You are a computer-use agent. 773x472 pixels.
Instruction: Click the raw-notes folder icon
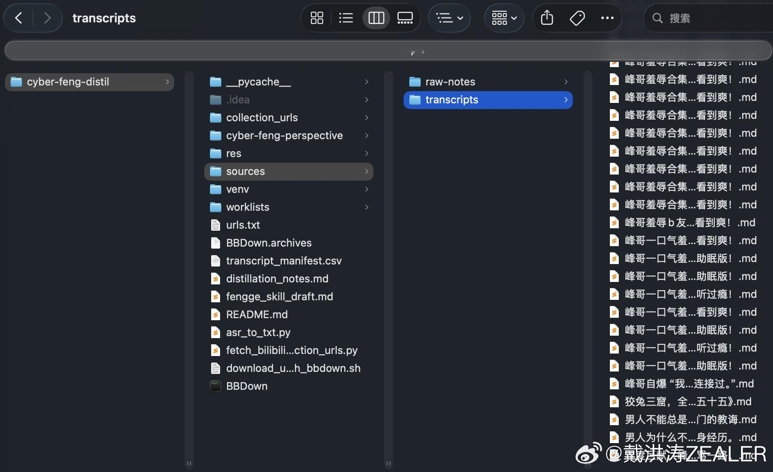click(x=415, y=82)
